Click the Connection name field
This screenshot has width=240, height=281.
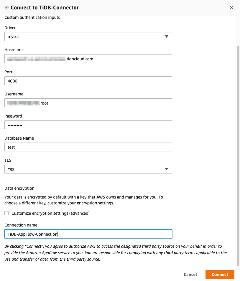point(88,234)
